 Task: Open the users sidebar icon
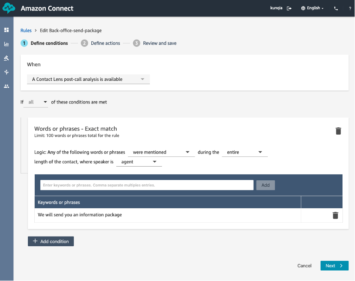[6, 86]
